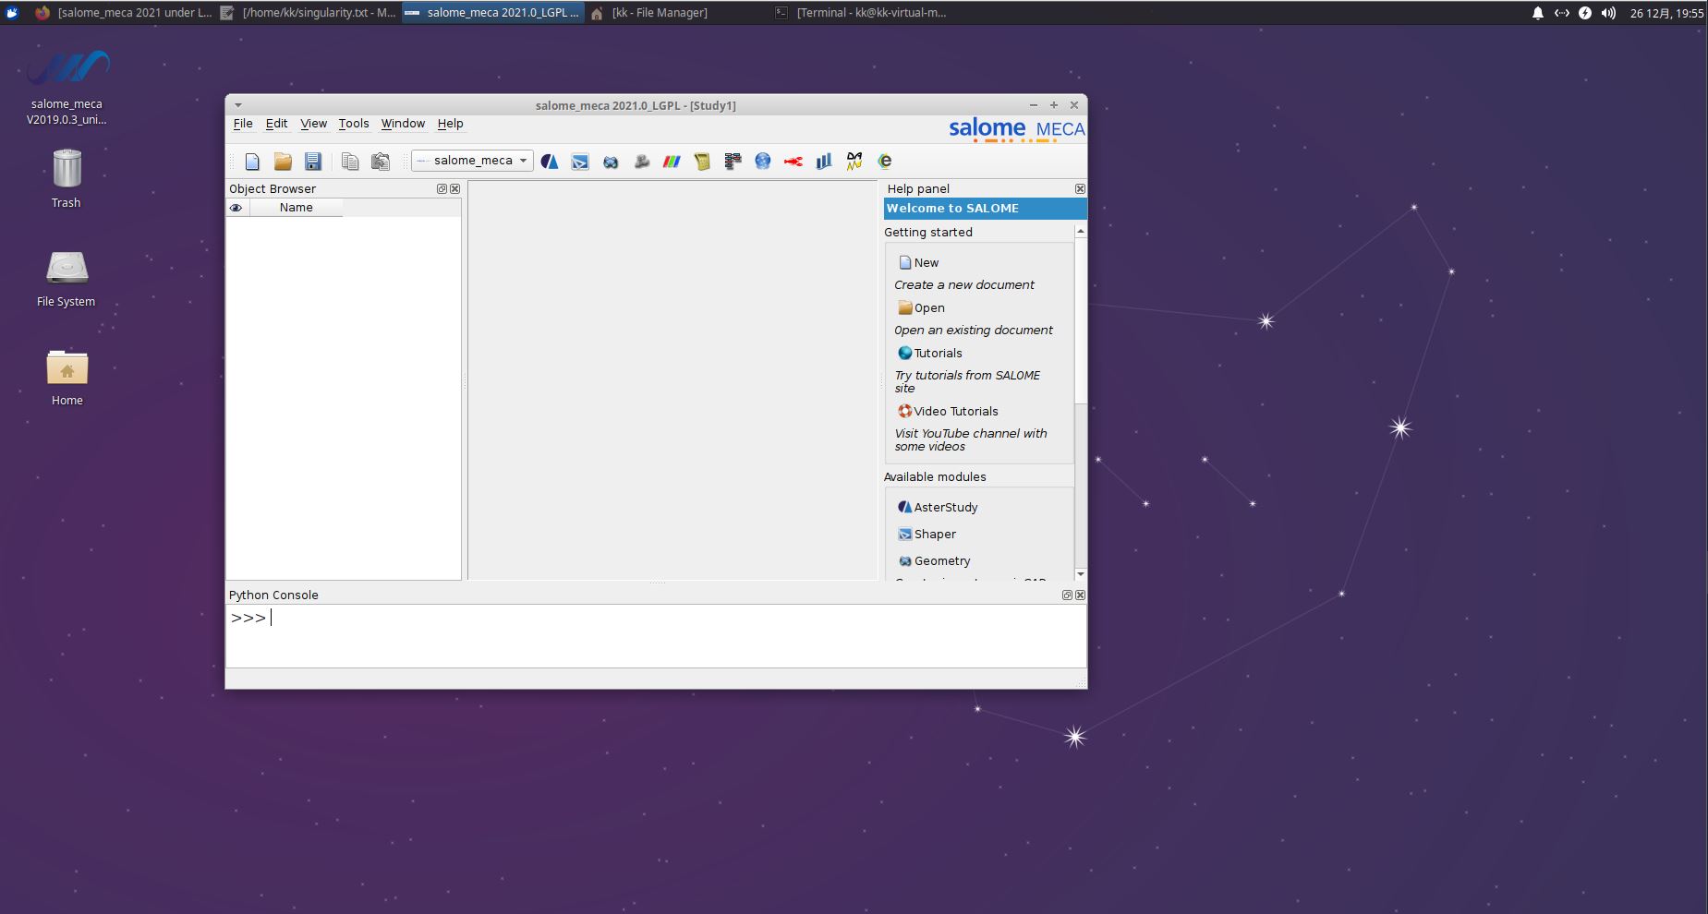The image size is (1708, 914).
Task: Click the 'Open an existing document' description
Action: pyautogui.click(x=974, y=331)
